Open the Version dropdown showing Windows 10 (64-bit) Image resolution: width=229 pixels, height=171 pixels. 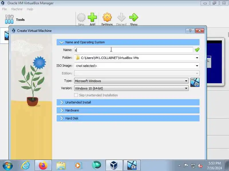pyautogui.click(x=131, y=88)
